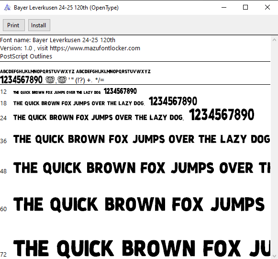Viewport: 278px width, 259px height.
Task: Close the font viewer window
Action: tap(267, 8)
